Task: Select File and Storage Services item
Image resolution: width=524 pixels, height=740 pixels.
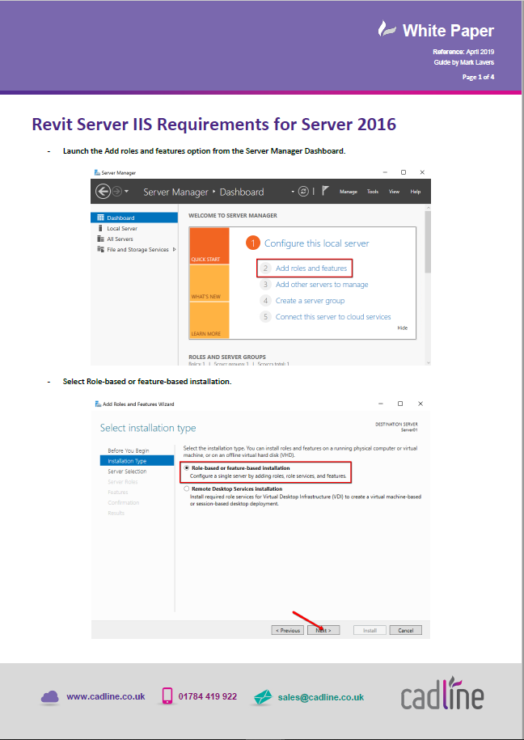Action: coord(137,250)
